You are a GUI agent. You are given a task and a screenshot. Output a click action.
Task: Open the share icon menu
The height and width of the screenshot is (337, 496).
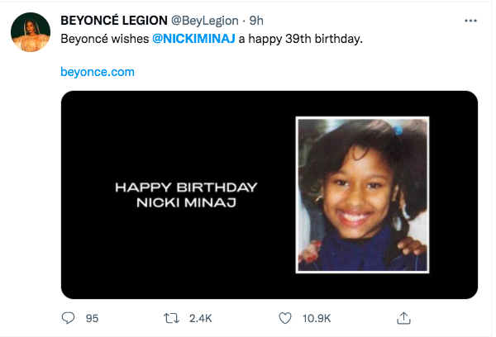[x=403, y=317]
